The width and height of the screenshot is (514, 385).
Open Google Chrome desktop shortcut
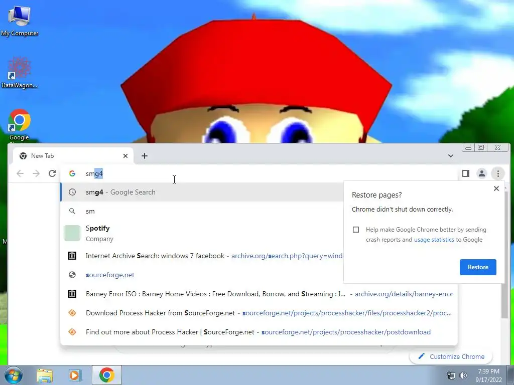pyautogui.click(x=19, y=125)
